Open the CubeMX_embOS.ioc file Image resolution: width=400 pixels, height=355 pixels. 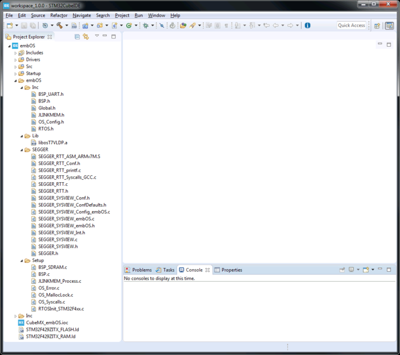point(48,322)
